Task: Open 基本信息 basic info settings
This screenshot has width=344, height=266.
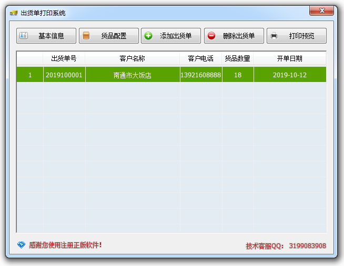Action: coord(46,36)
